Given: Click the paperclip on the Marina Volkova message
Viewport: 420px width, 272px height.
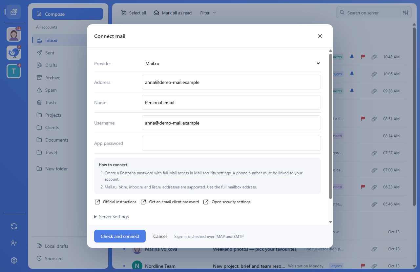Looking at the screenshot, I should tap(374, 249).
